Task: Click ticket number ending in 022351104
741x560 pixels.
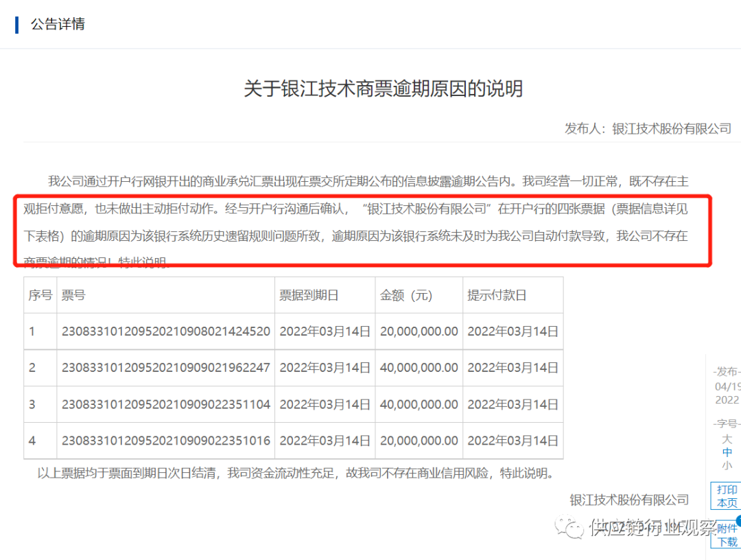Action: (x=166, y=404)
